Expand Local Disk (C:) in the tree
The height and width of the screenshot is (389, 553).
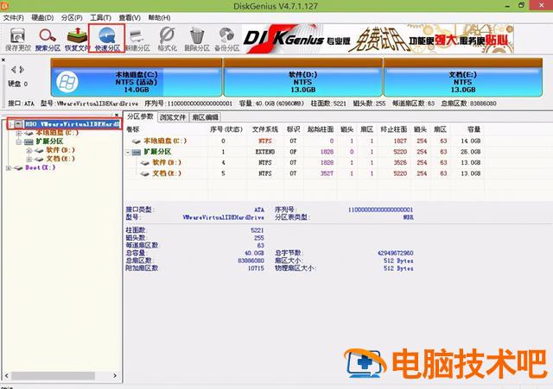19,133
